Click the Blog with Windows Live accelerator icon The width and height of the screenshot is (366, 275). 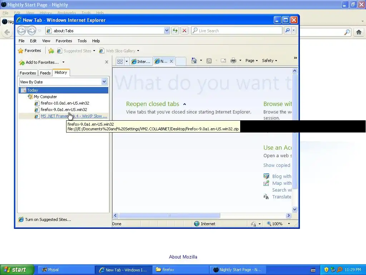pos(266,176)
